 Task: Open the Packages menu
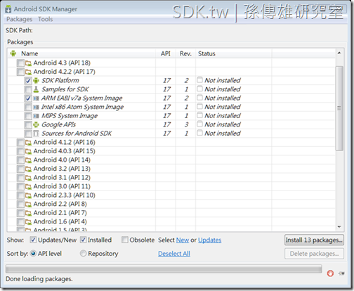pyautogui.click(x=19, y=19)
